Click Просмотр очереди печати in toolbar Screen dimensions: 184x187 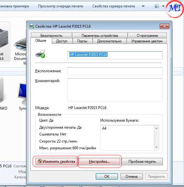coord(60,6)
